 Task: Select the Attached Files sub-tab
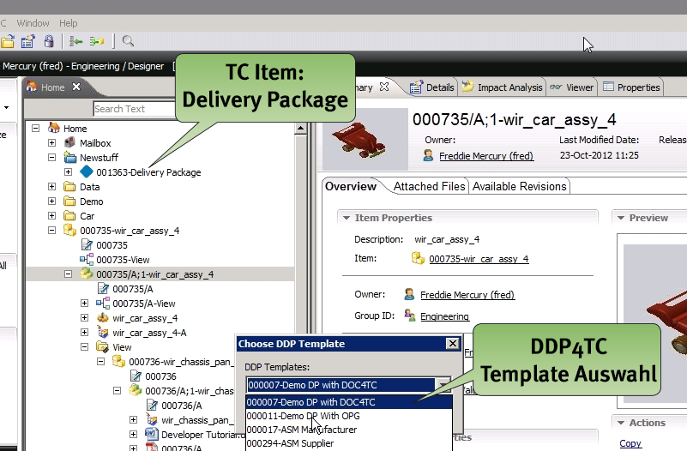tap(429, 187)
